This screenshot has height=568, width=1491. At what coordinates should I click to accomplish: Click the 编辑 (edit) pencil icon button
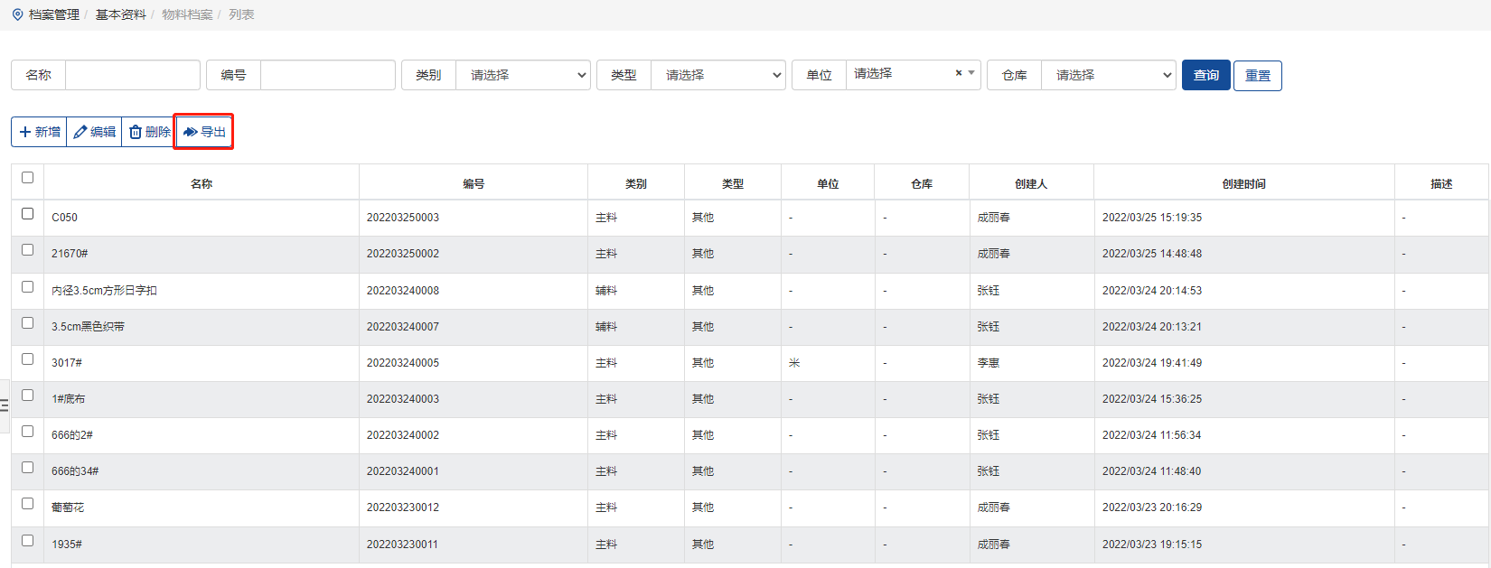(x=94, y=132)
